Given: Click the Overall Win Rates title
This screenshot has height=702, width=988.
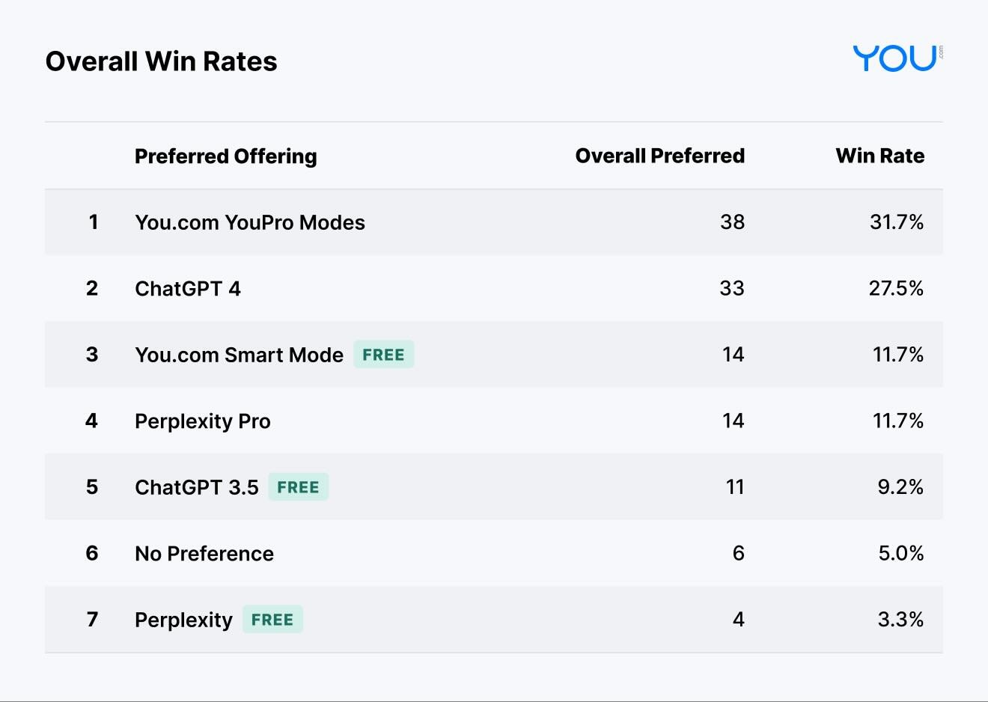Looking at the screenshot, I should pos(161,61).
